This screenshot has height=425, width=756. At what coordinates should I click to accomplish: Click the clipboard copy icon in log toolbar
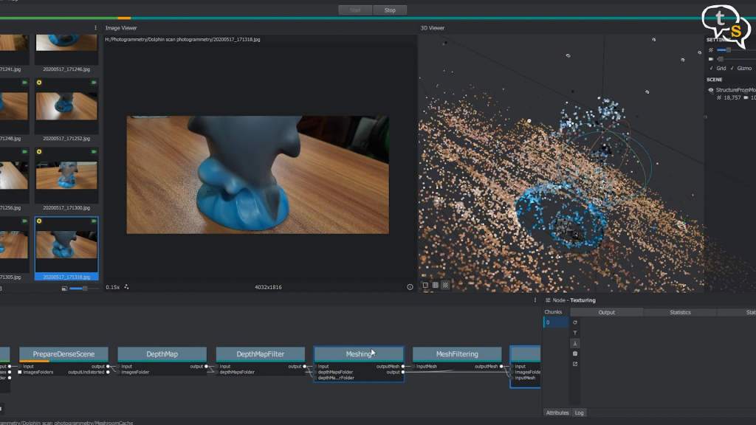575,353
